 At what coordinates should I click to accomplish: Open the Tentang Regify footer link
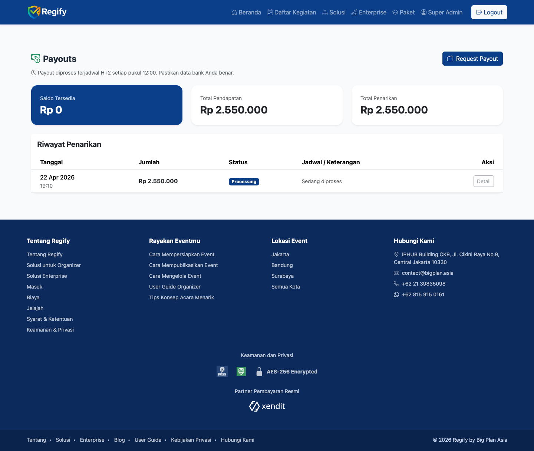[44, 254]
